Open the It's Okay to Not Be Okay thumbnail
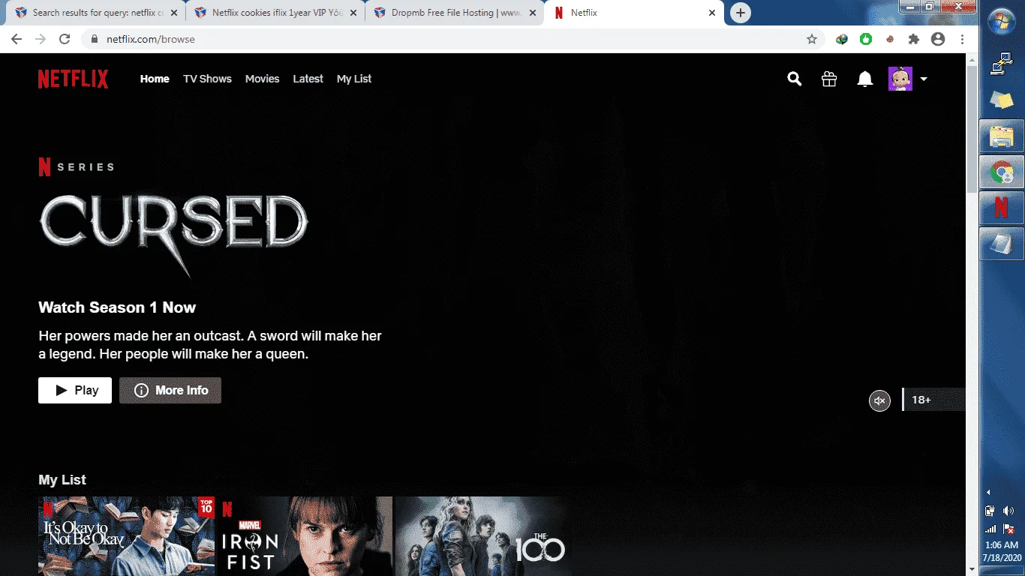The height and width of the screenshot is (576, 1025). point(126,536)
